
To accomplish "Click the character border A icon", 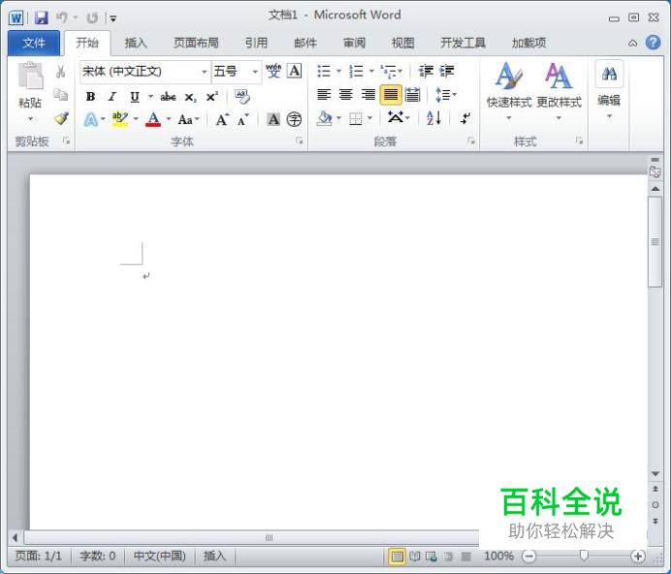I will (x=295, y=71).
